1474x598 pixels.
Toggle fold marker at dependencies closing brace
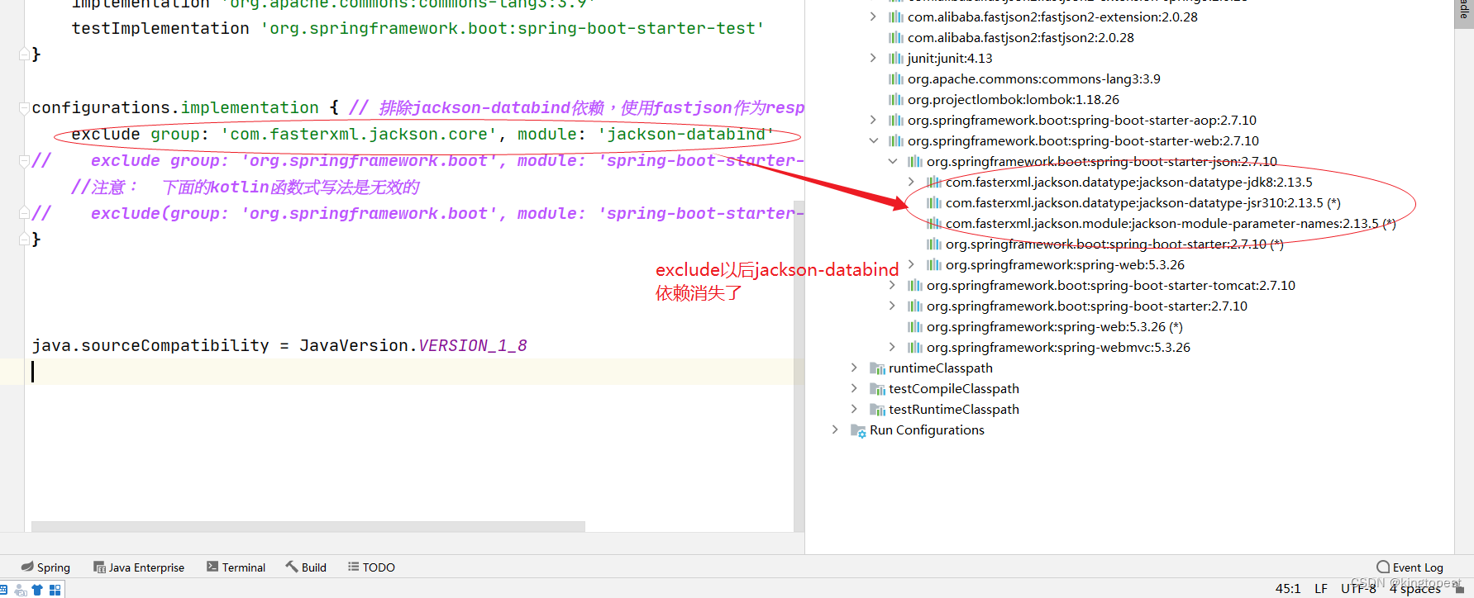24,55
